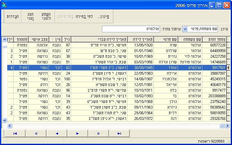Click the application icon in title bar
Viewport: 232px width, 145px height.
pos(4,5)
